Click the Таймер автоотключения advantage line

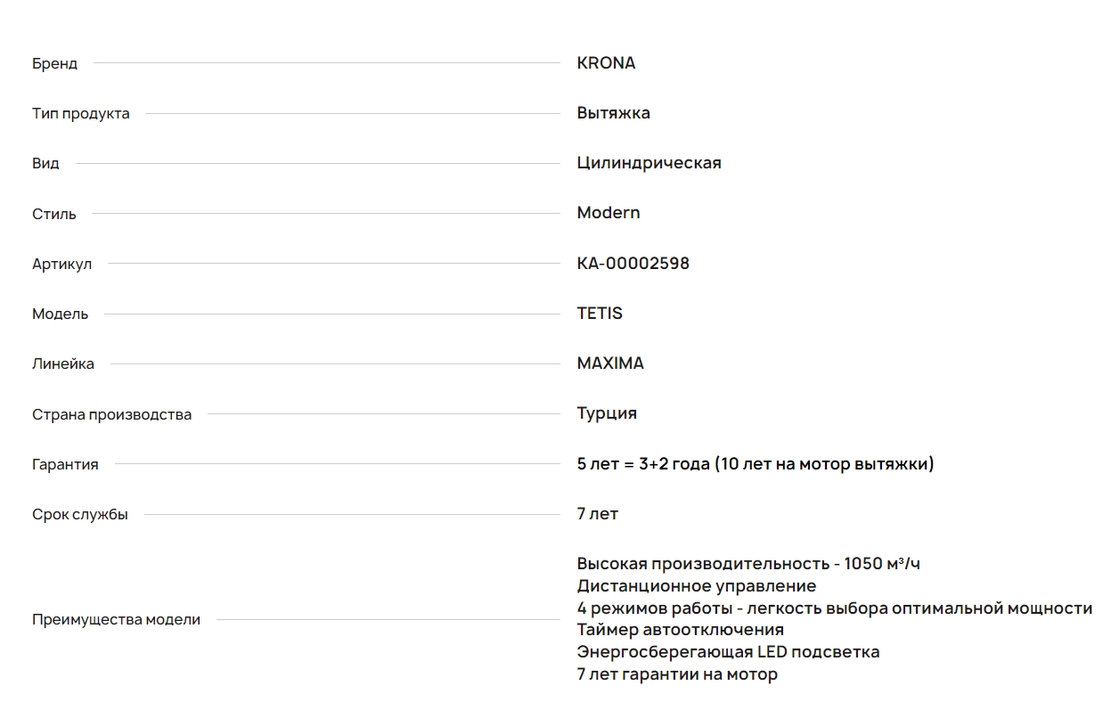pyautogui.click(x=680, y=630)
